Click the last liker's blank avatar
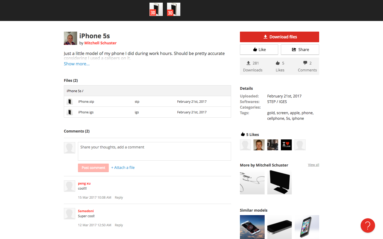 (300, 145)
